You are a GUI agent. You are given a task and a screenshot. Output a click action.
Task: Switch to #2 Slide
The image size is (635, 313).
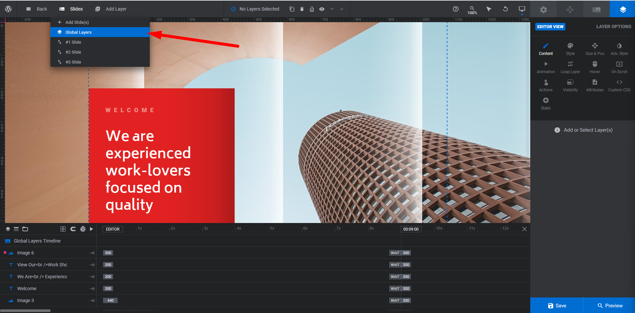coord(100,52)
